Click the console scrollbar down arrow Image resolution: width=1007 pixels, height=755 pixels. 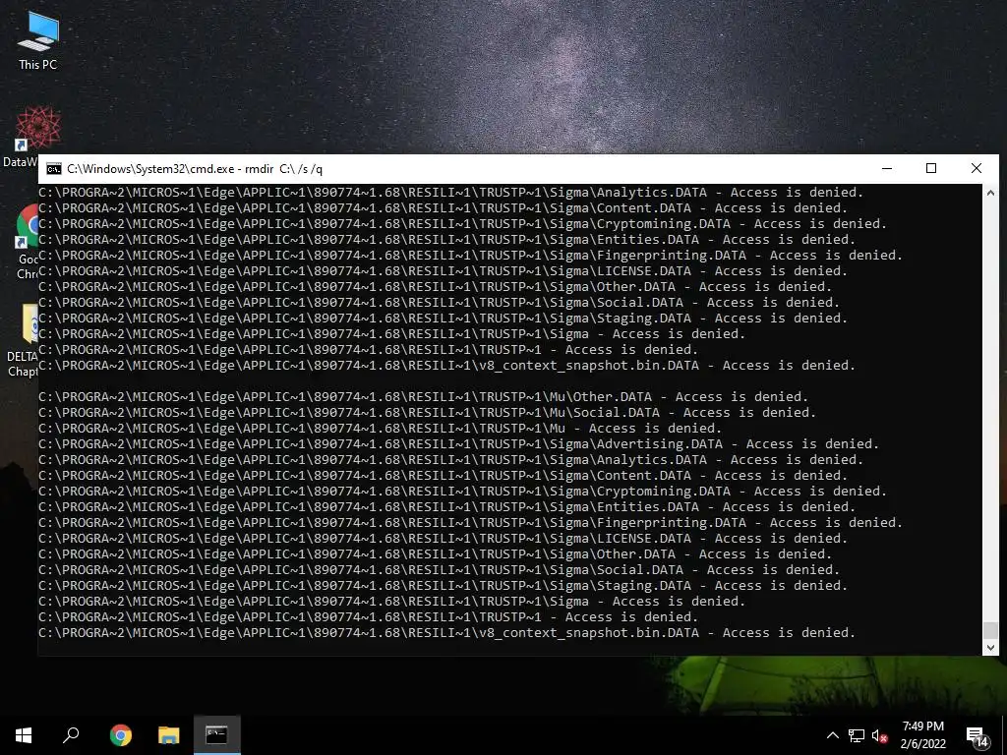point(990,648)
